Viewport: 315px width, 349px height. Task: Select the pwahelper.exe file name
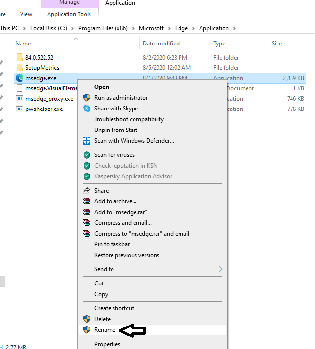(44, 109)
